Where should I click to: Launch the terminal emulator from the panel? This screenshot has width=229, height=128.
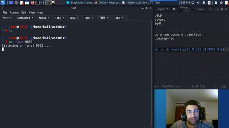(38, 2)
